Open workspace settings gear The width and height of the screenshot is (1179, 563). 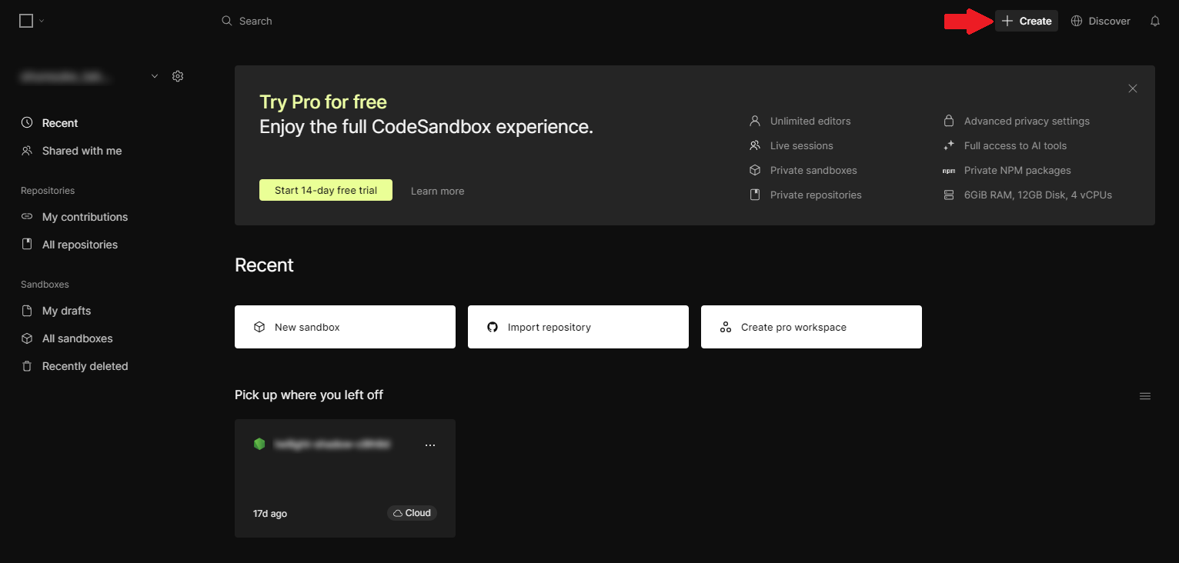pyautogui.click(x=178, y=76)
